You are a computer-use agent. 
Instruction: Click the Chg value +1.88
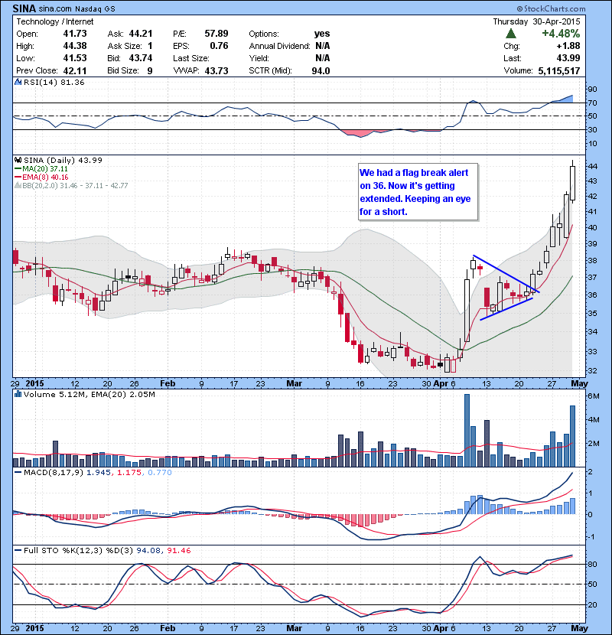(568, 46)
